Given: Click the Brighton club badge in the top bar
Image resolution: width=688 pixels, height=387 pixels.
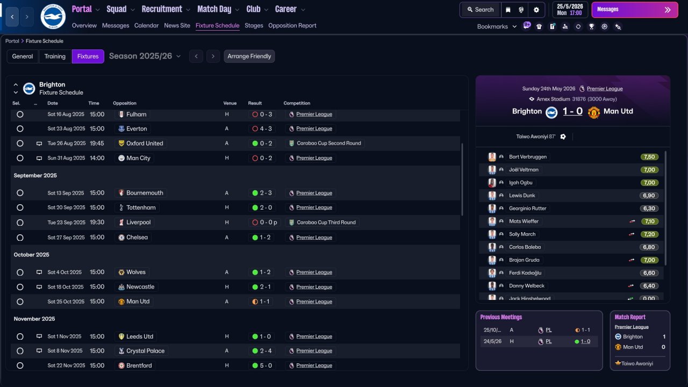Looking at the screenshot, I should [x=53, y=17].
